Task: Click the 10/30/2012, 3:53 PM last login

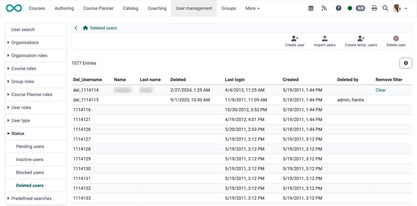Action: click(x=246, y=110)
